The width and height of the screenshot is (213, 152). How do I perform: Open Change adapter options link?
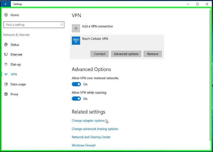tap(88, 121)
